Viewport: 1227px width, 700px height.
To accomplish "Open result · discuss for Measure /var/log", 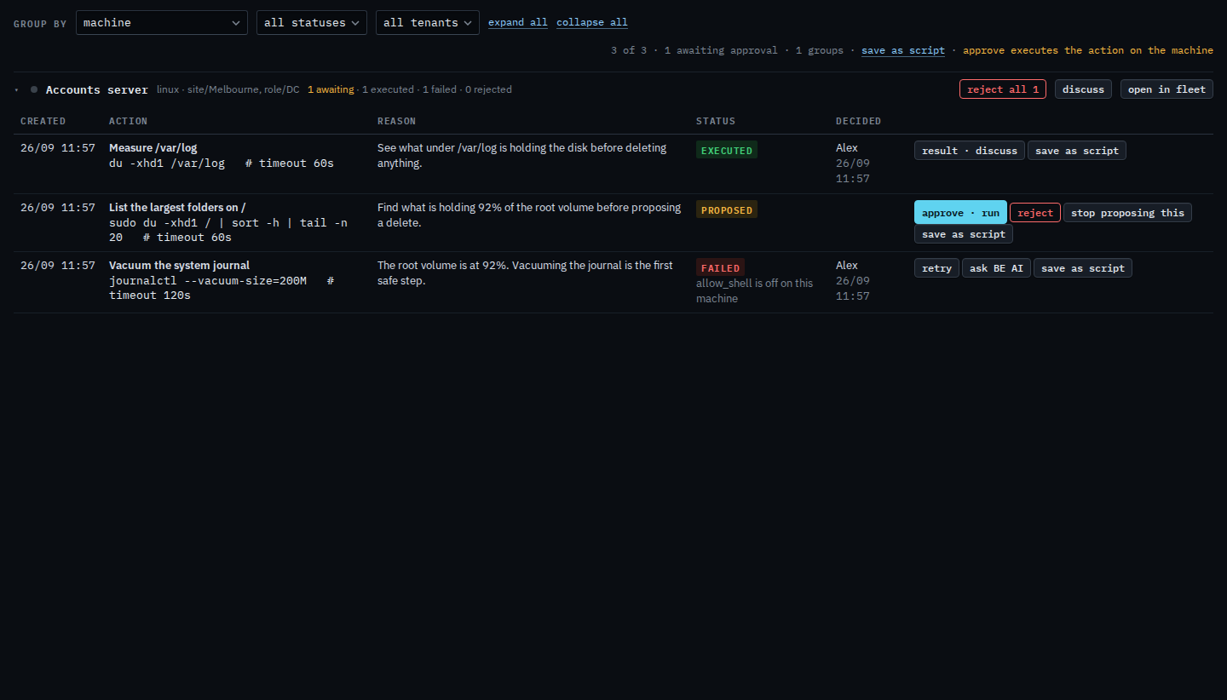I will [970, 151].
